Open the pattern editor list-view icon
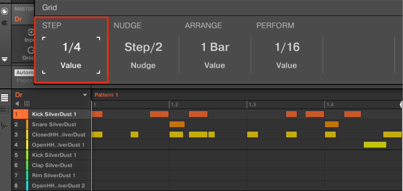 pos(5,98)
